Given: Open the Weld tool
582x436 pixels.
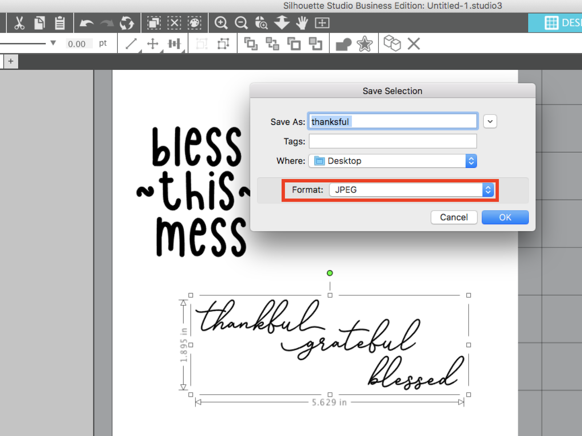Looking at the screenshot, I should [343, 43].
